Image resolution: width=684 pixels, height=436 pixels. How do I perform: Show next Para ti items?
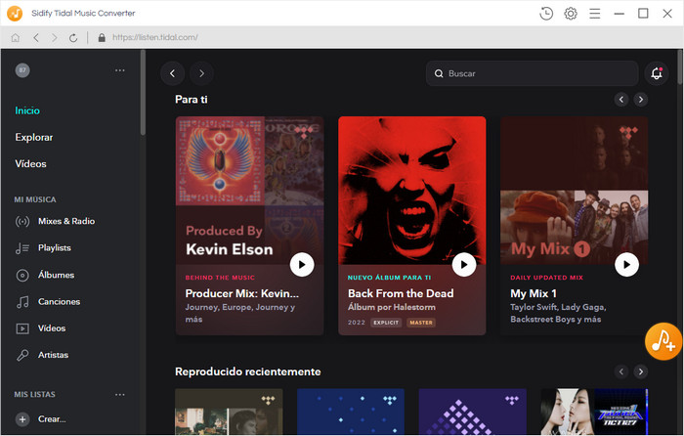[x=641, y=100]
